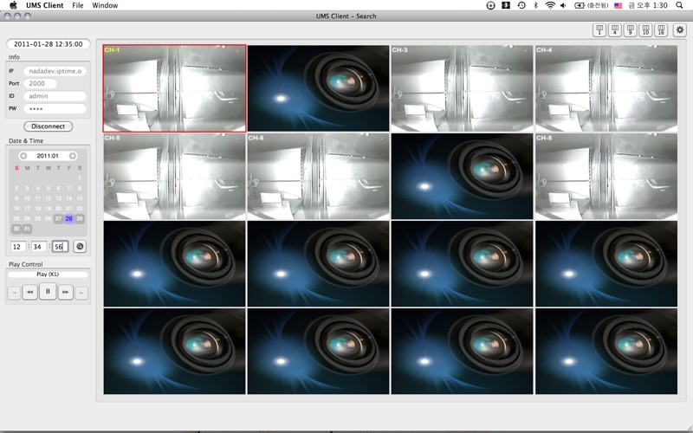Select day 27 in the calendar
This screenshot has width=693, height=433.
pos(59,219)
